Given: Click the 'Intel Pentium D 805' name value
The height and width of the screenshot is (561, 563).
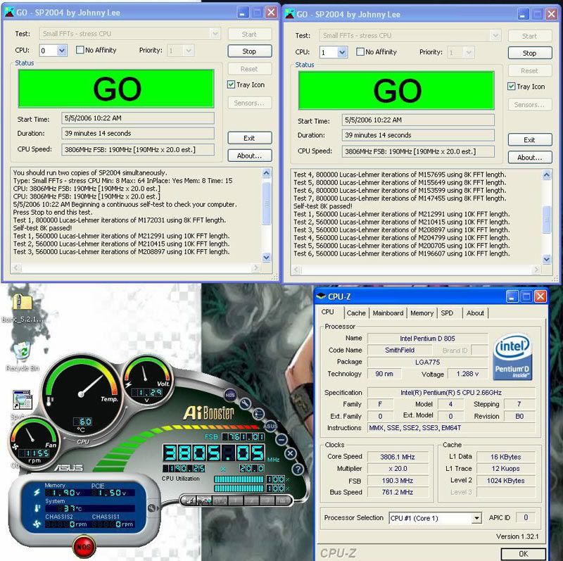Looking at the screenshot, I should (x=427, y=339).
